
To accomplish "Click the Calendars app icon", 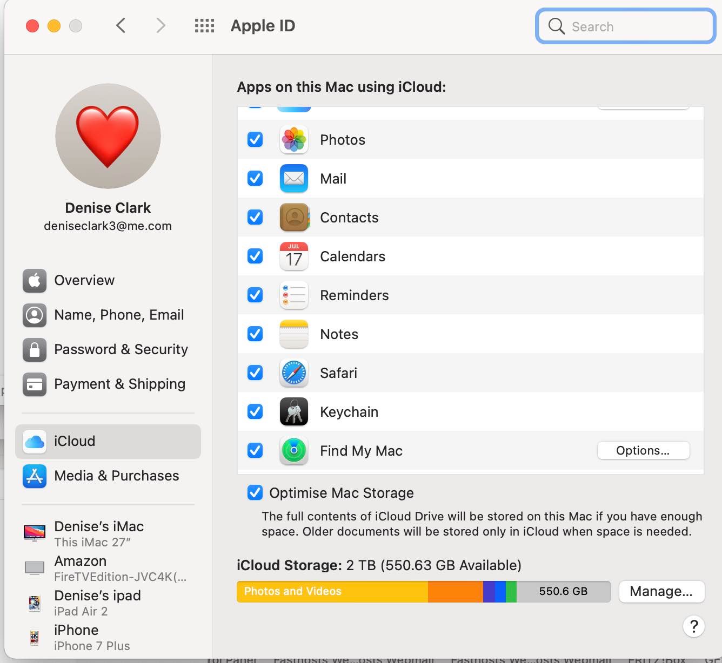I will pyautogui.click(x=294, y=256).
